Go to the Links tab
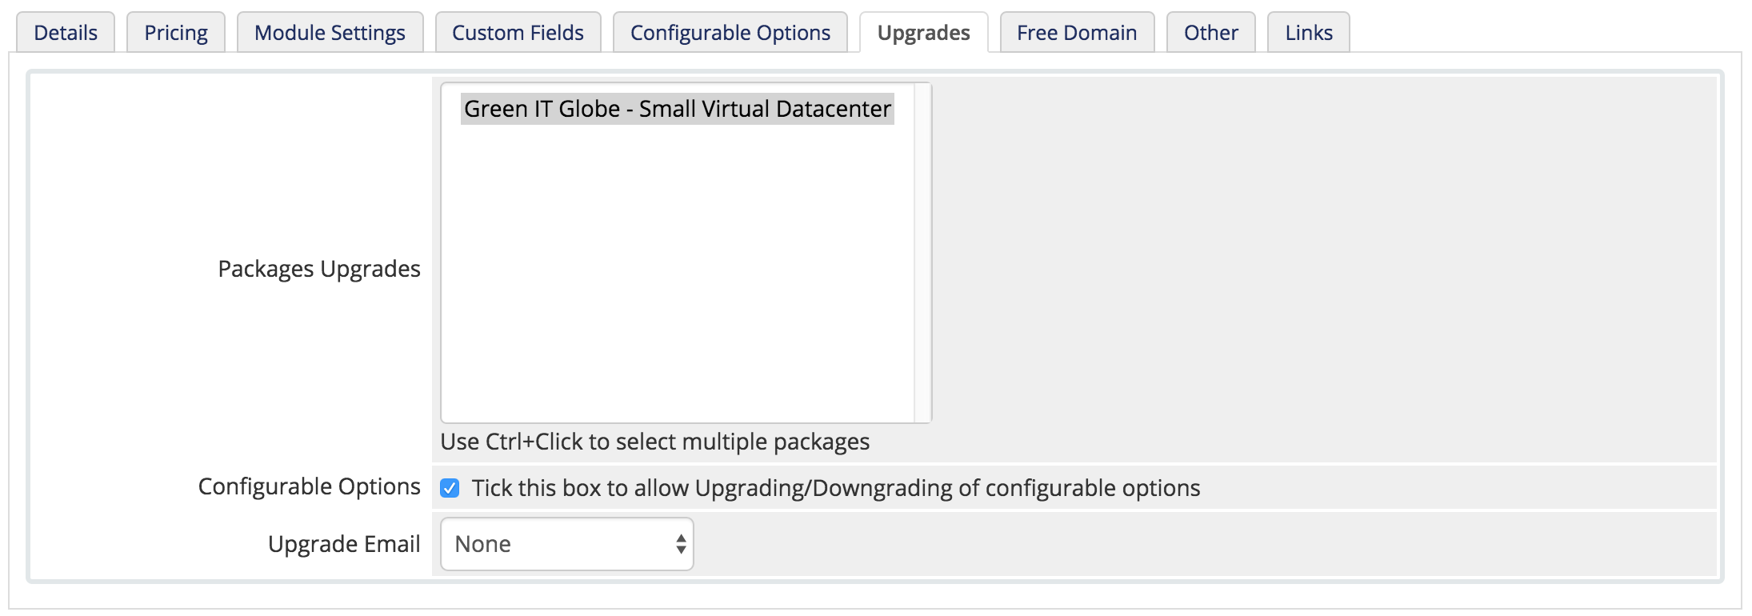1752x616 pixels. pos(1308,33)
